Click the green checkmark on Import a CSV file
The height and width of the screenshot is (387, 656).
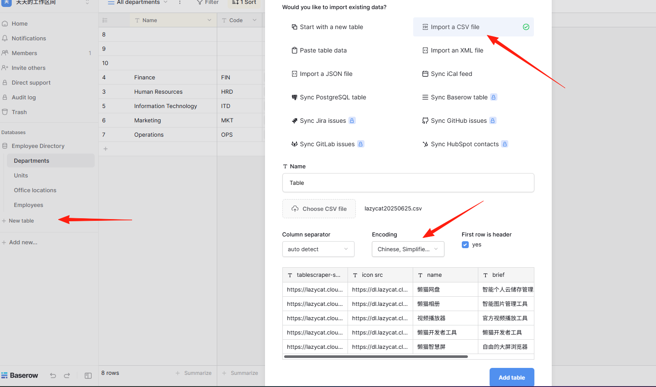[526, 27]
